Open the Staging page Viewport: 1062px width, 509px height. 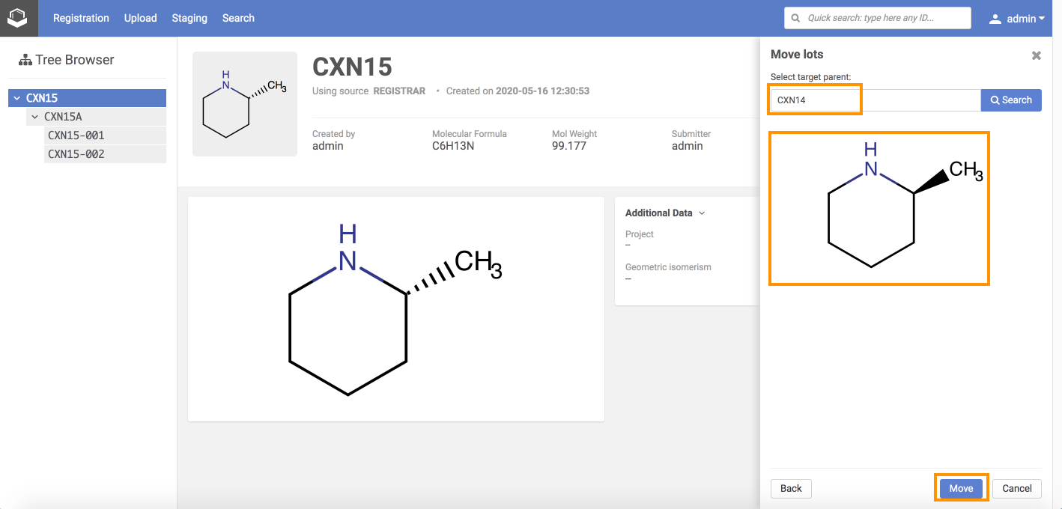pos(189,18)
